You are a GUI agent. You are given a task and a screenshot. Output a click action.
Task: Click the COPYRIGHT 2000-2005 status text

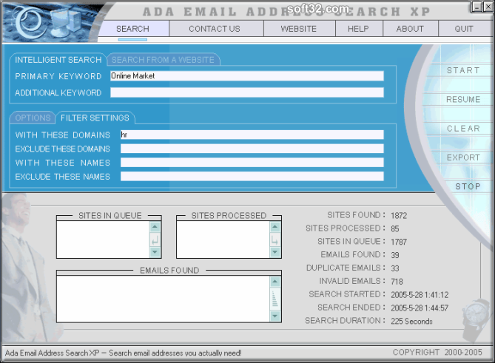[437, 352]
